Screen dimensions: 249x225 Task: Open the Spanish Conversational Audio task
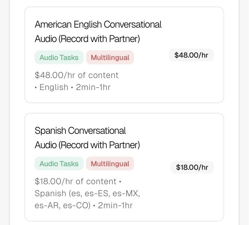(x=80, y=131)
